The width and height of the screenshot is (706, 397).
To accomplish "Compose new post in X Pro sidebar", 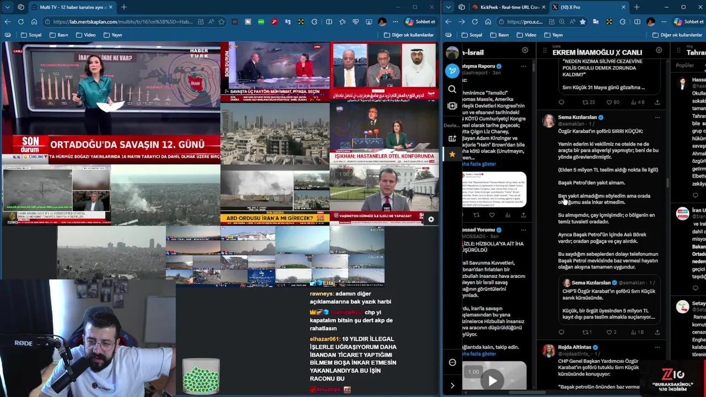I will pyautogui.click(x=452, y=71).
